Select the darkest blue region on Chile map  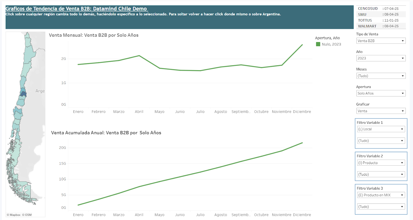(x=23, y=94)
